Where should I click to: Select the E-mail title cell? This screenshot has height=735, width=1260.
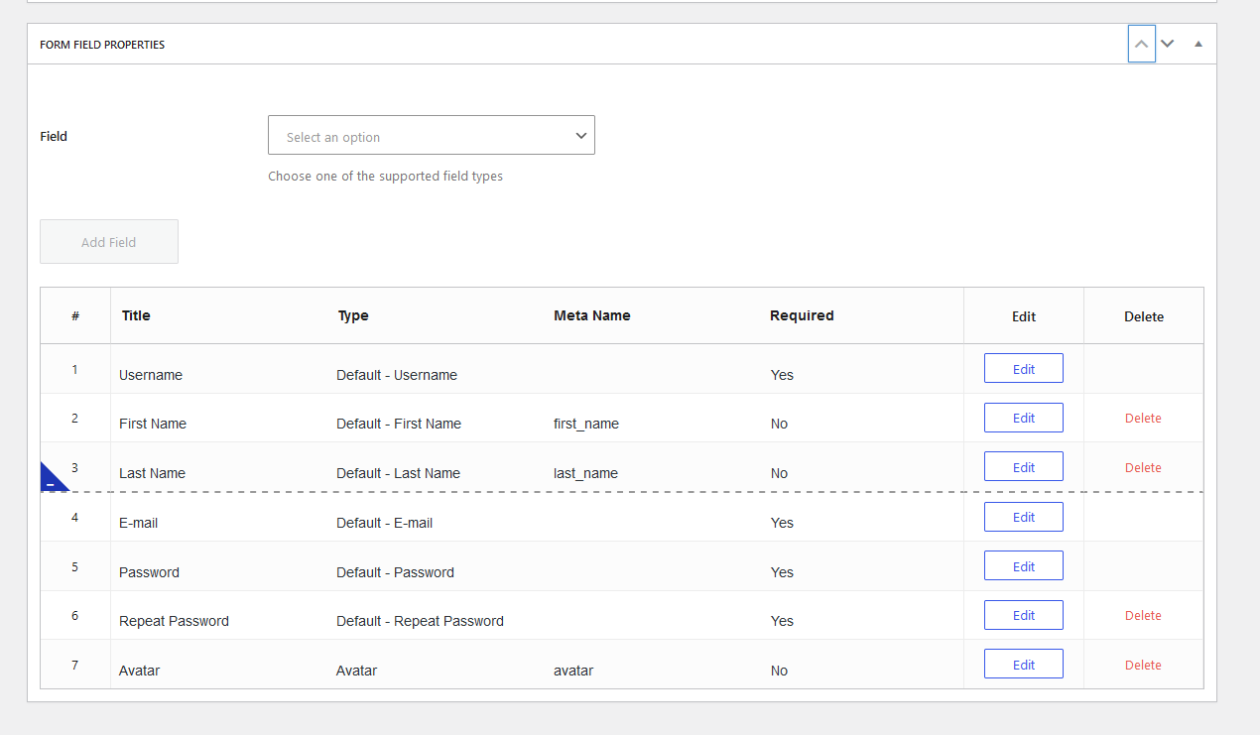tap(139, 523)
